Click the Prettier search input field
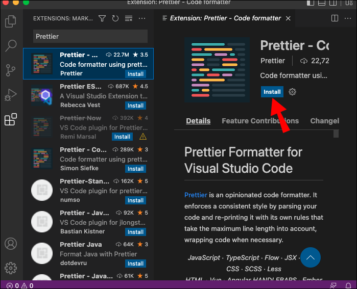The image size is (357, 289). (90, 36)
